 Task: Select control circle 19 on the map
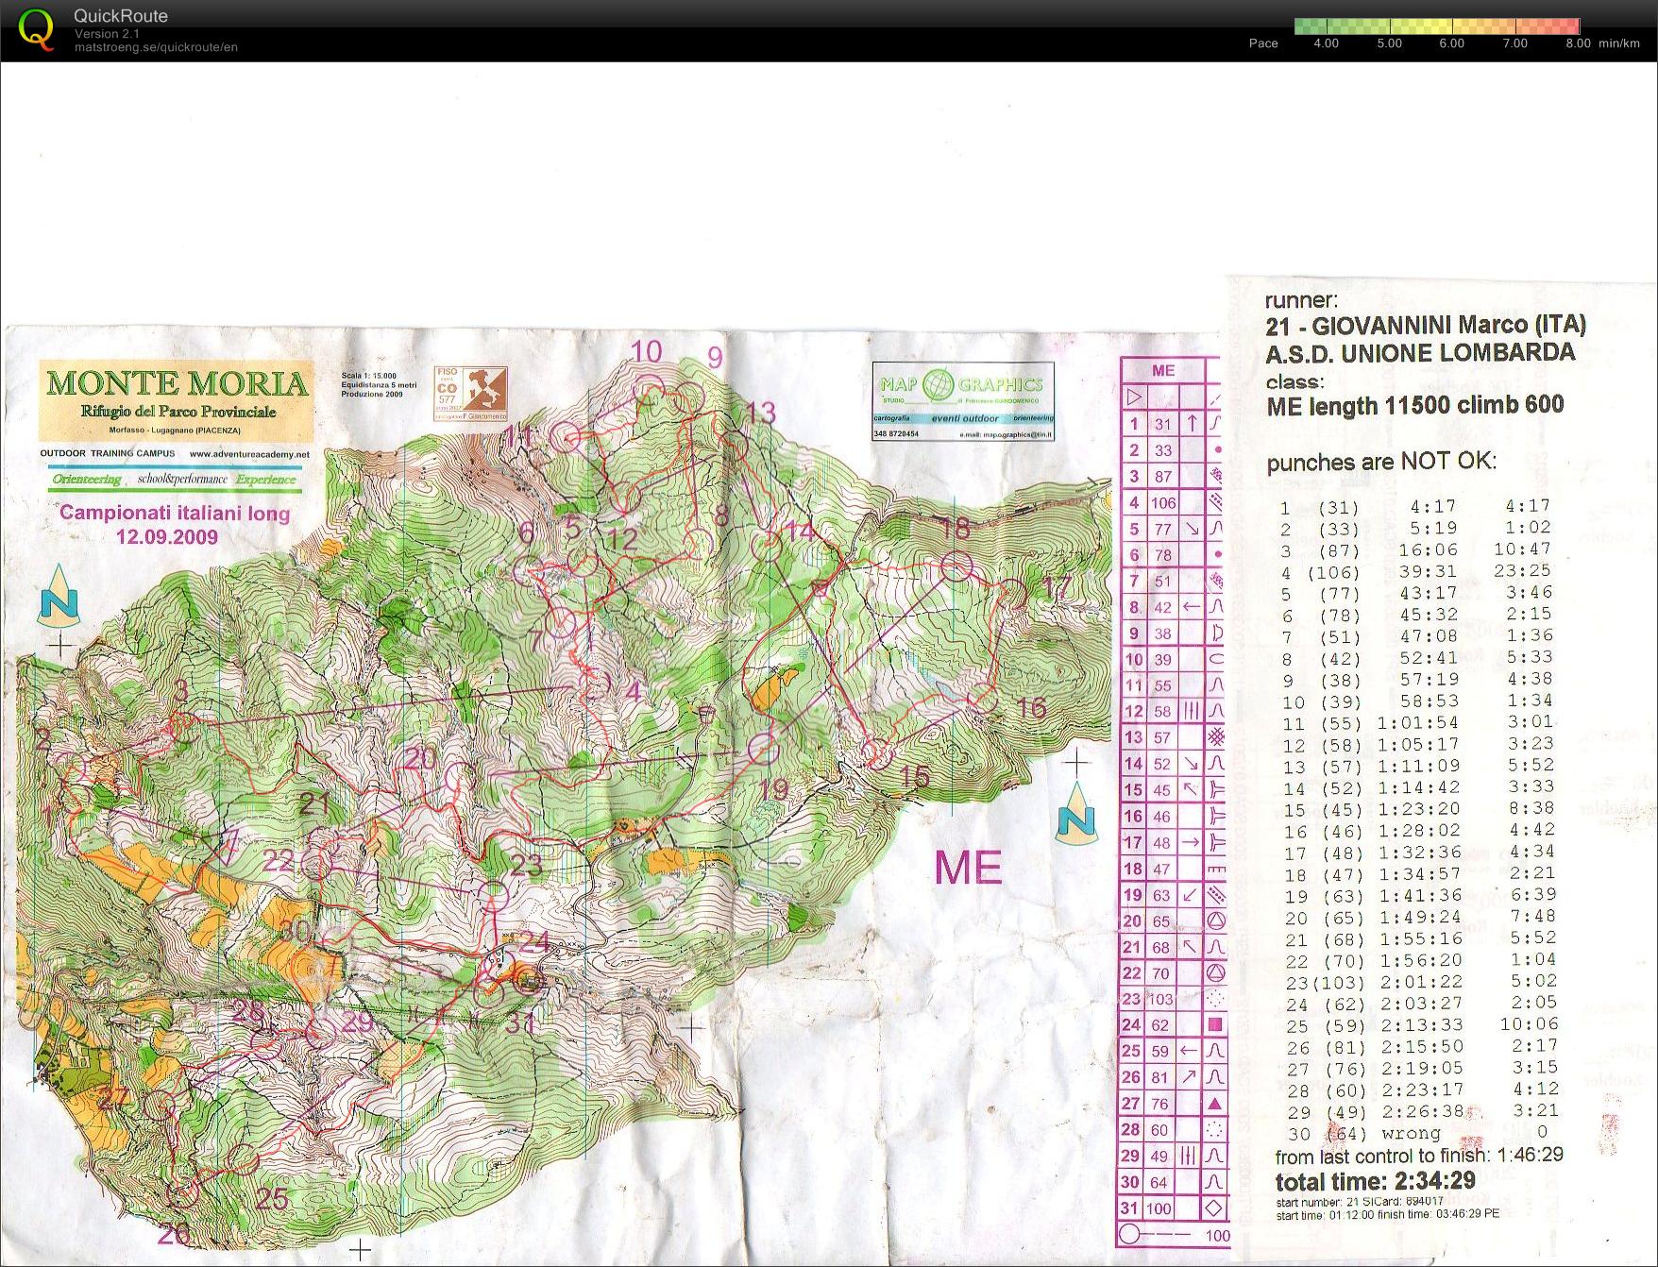[763, 750]
